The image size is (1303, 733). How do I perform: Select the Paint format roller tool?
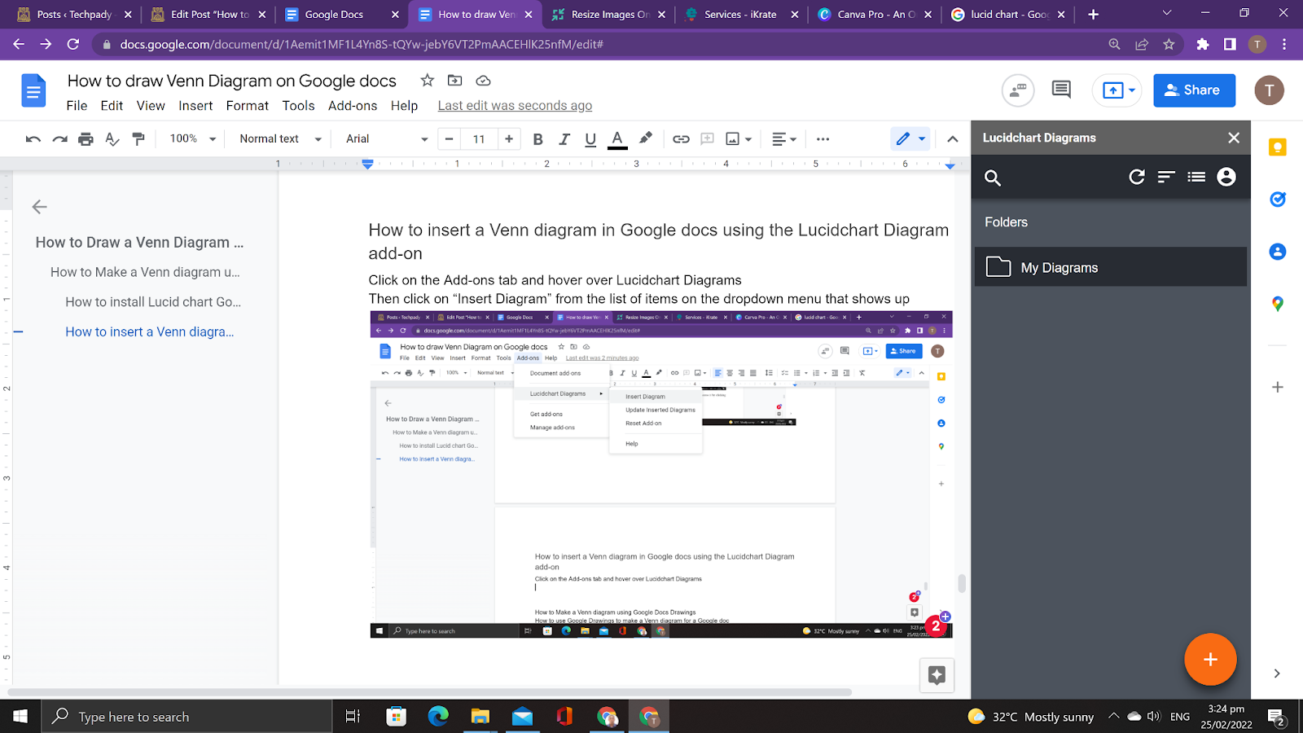point(138,139)
